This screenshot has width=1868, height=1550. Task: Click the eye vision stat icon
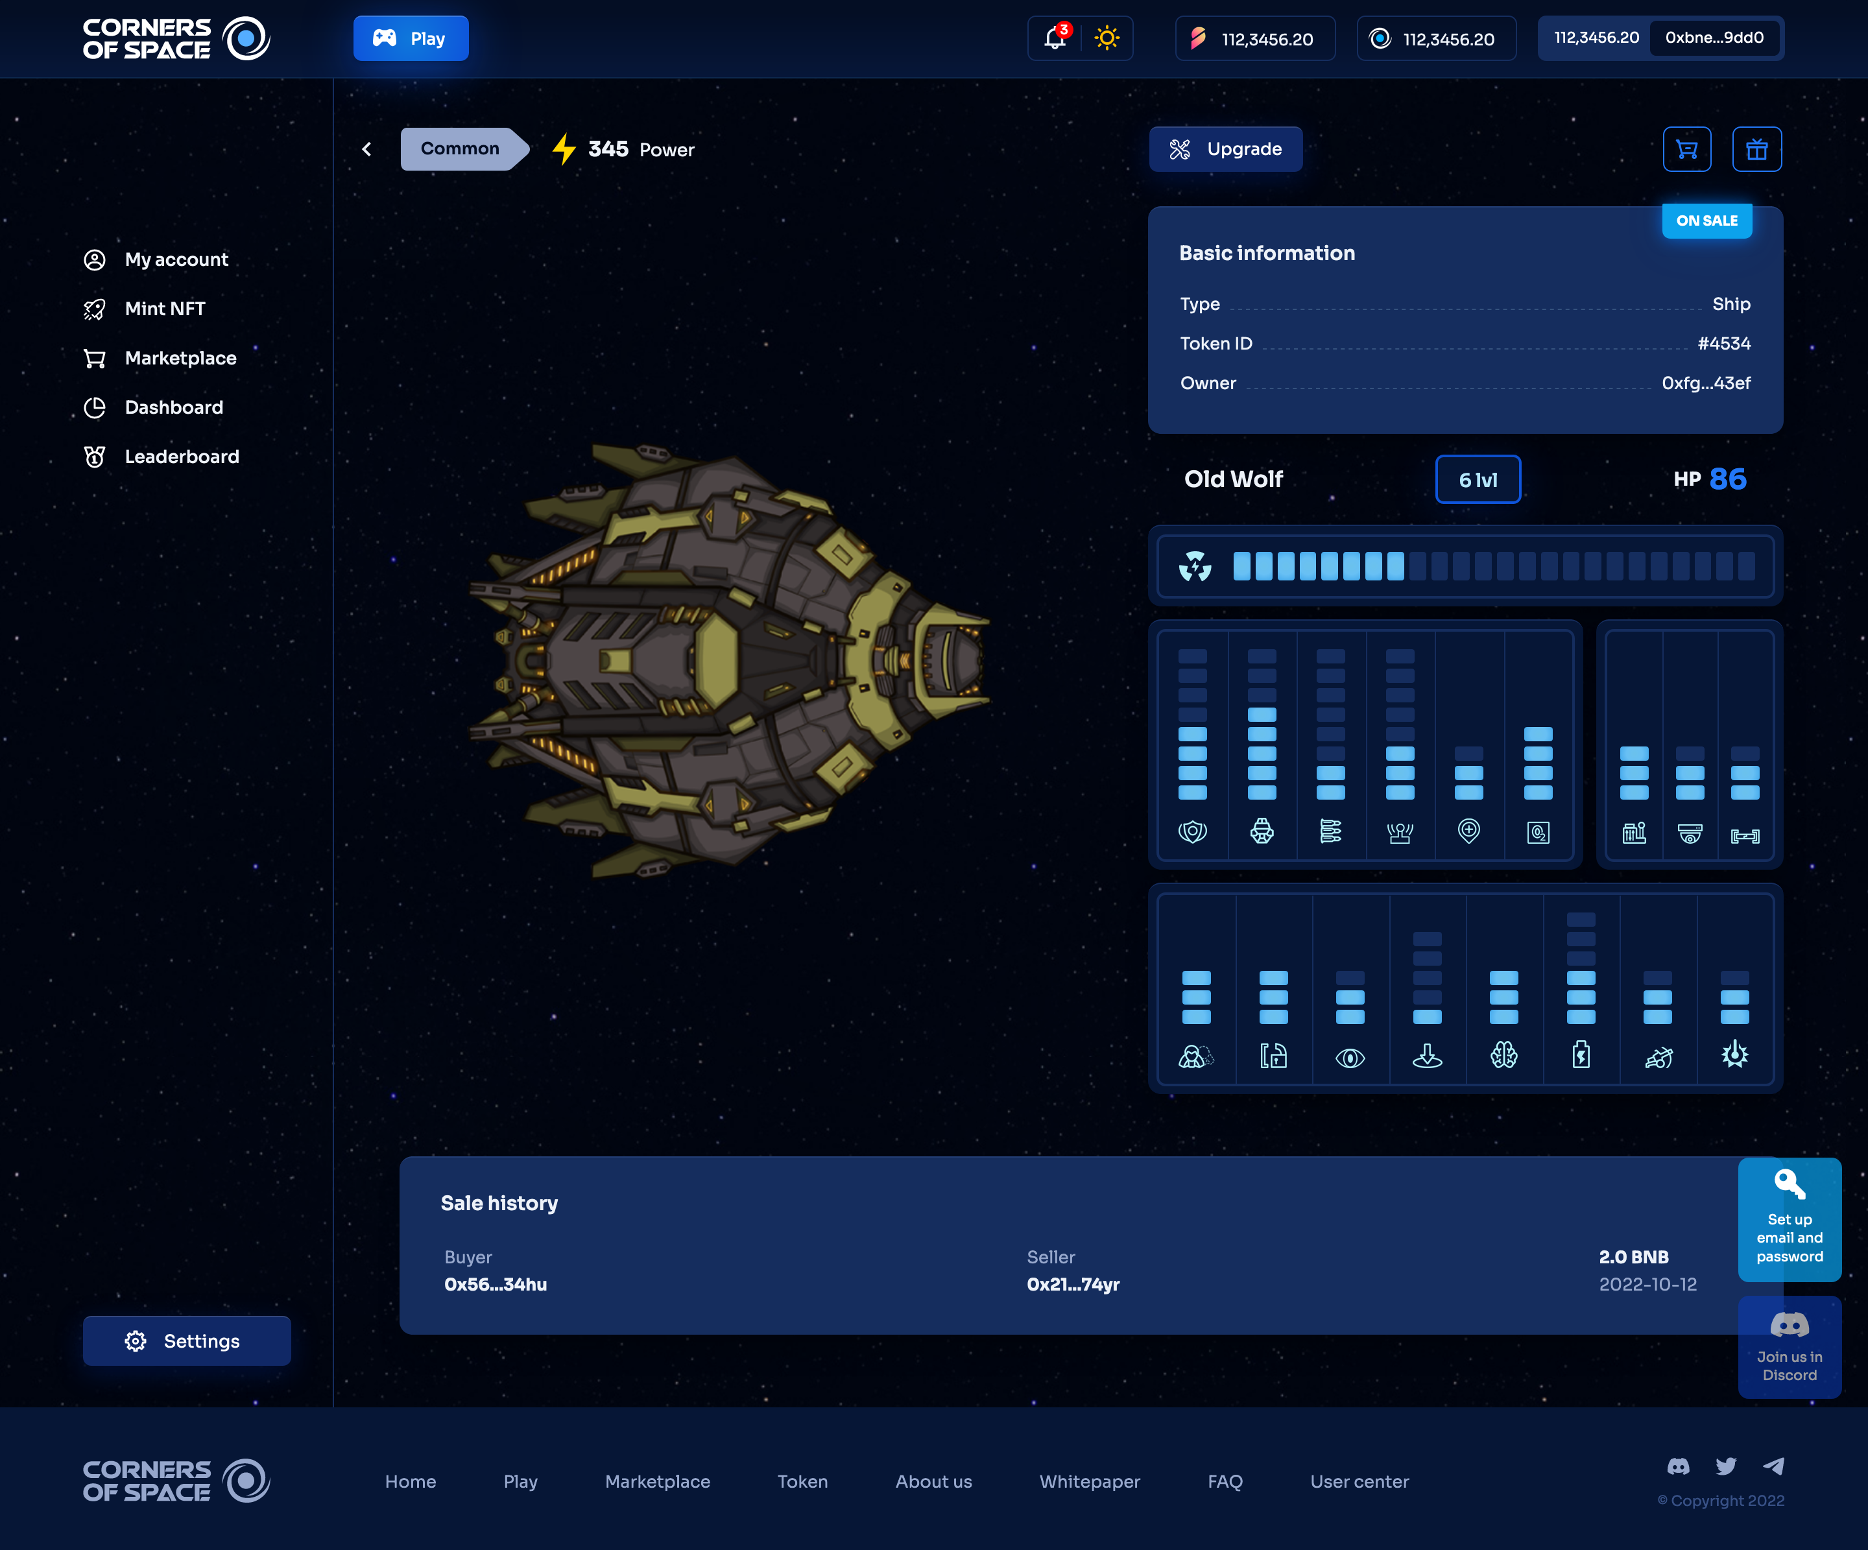(x=1349, y=1057)
